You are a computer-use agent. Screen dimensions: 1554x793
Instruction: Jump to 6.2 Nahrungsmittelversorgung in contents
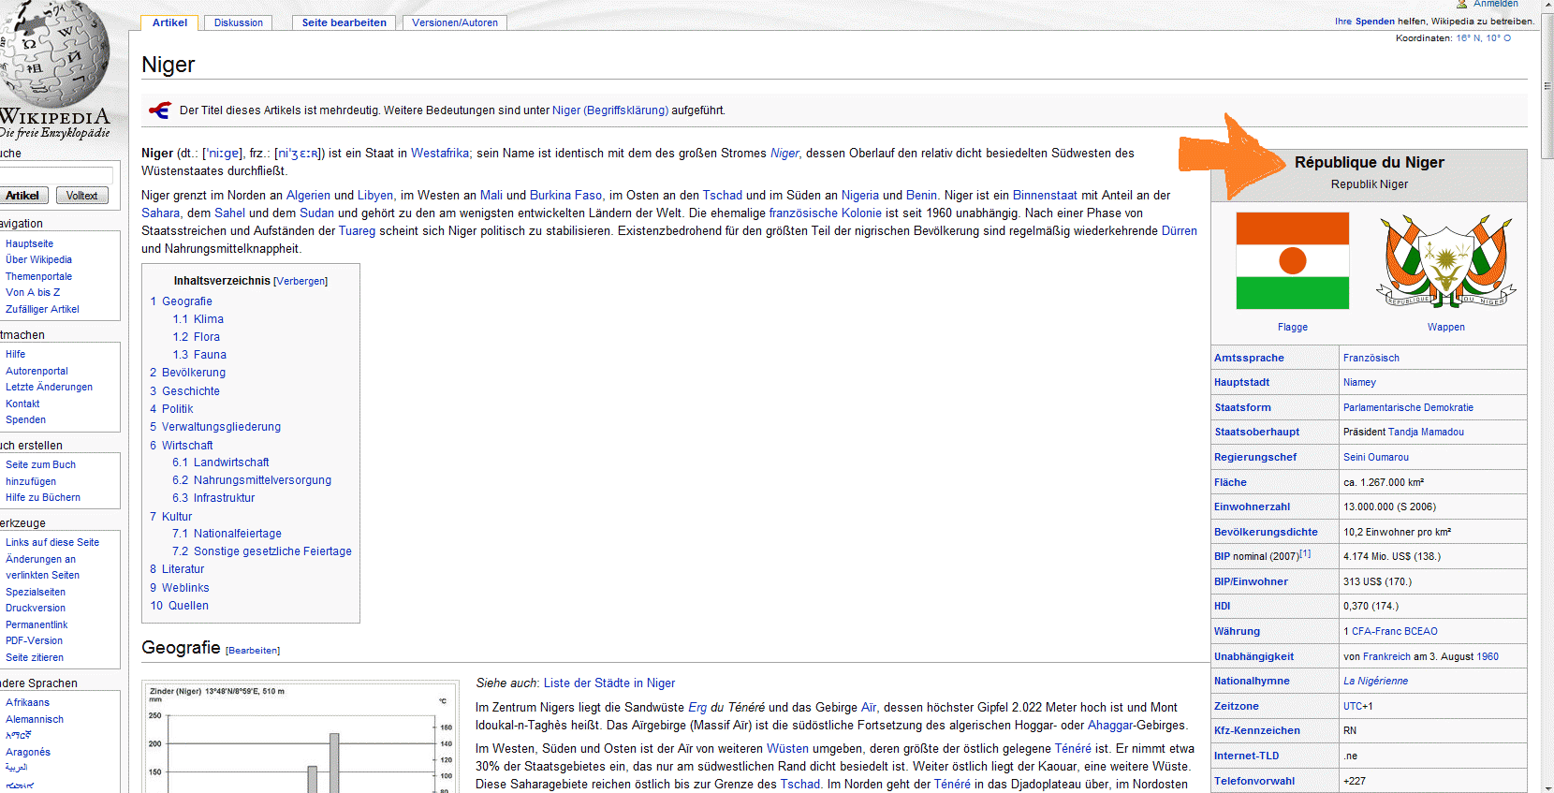coord(252,480)
